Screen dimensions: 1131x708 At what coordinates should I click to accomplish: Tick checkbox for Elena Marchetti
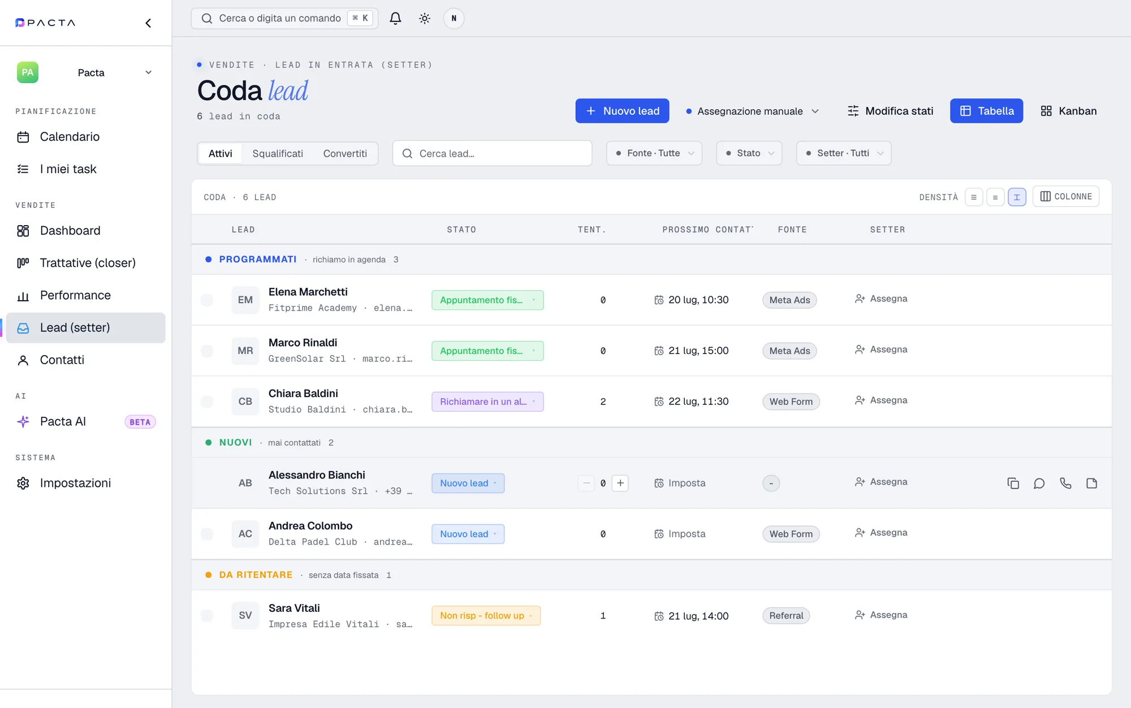pyautogui.click(x=207, y=300)
